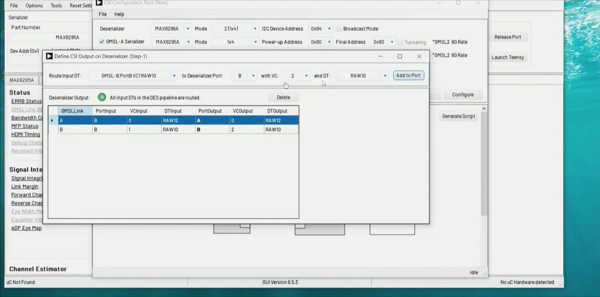
Task: Select DTOutput cell RAW12 in first row
Action: coord(281,120)
